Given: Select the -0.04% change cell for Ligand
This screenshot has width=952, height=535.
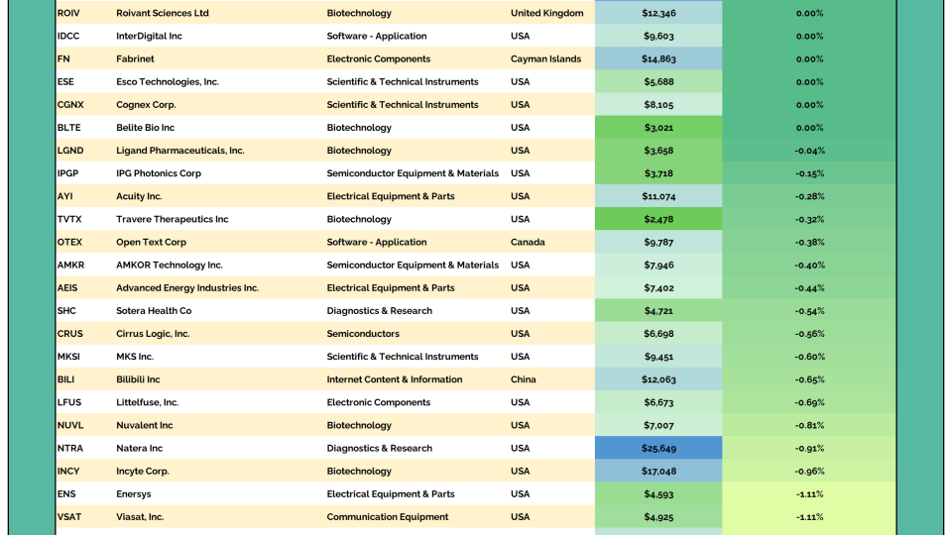Looking at the screenshot, I should pyautogui.click(x=809, y=151).
